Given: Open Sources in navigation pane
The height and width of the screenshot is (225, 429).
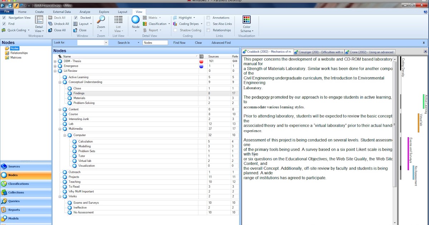Looking at the screenshot, I should tap(26, 166).
